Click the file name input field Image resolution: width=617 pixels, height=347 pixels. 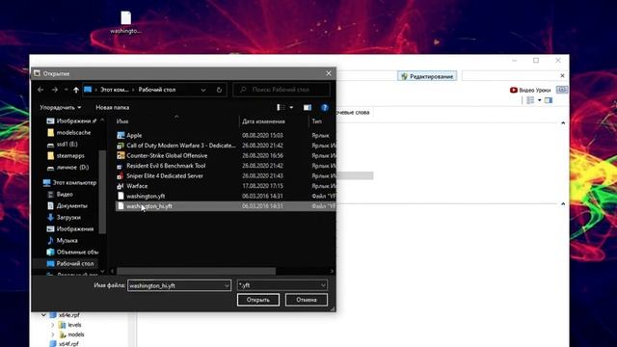pyautogui.click(x=175, y=285)
